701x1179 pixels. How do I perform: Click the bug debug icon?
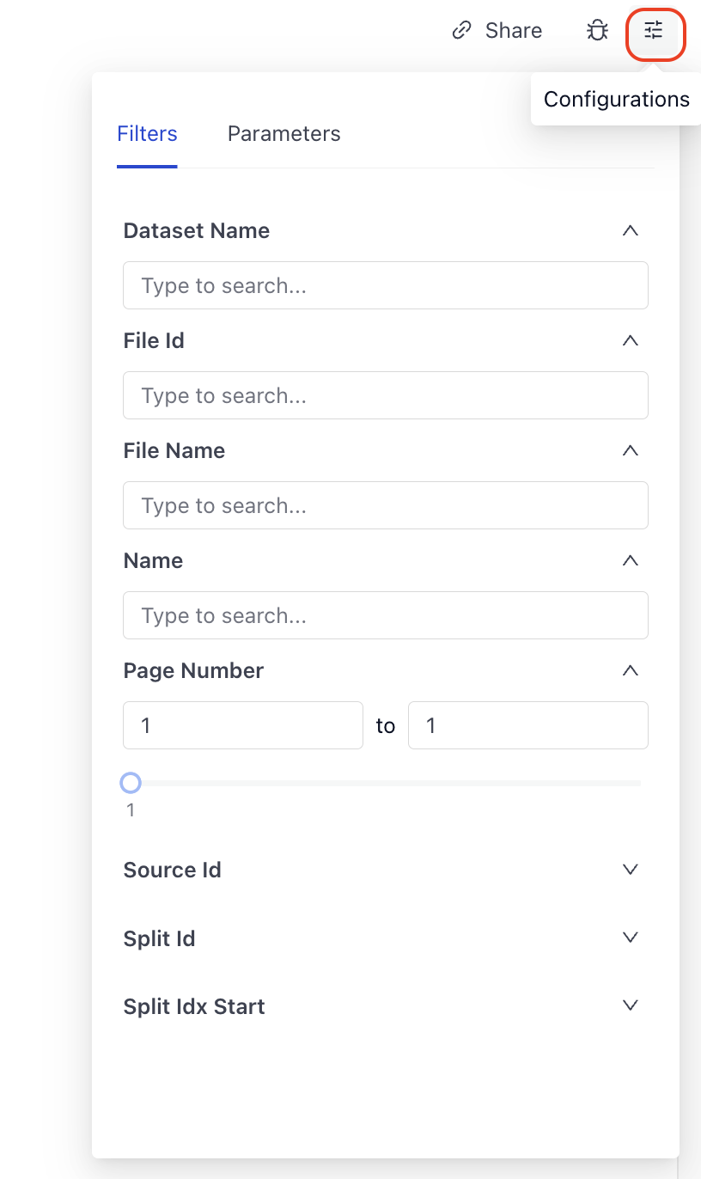[x=597, y=31]
